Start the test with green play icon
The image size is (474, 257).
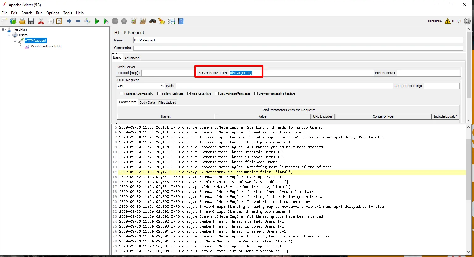tap(97, 21)
